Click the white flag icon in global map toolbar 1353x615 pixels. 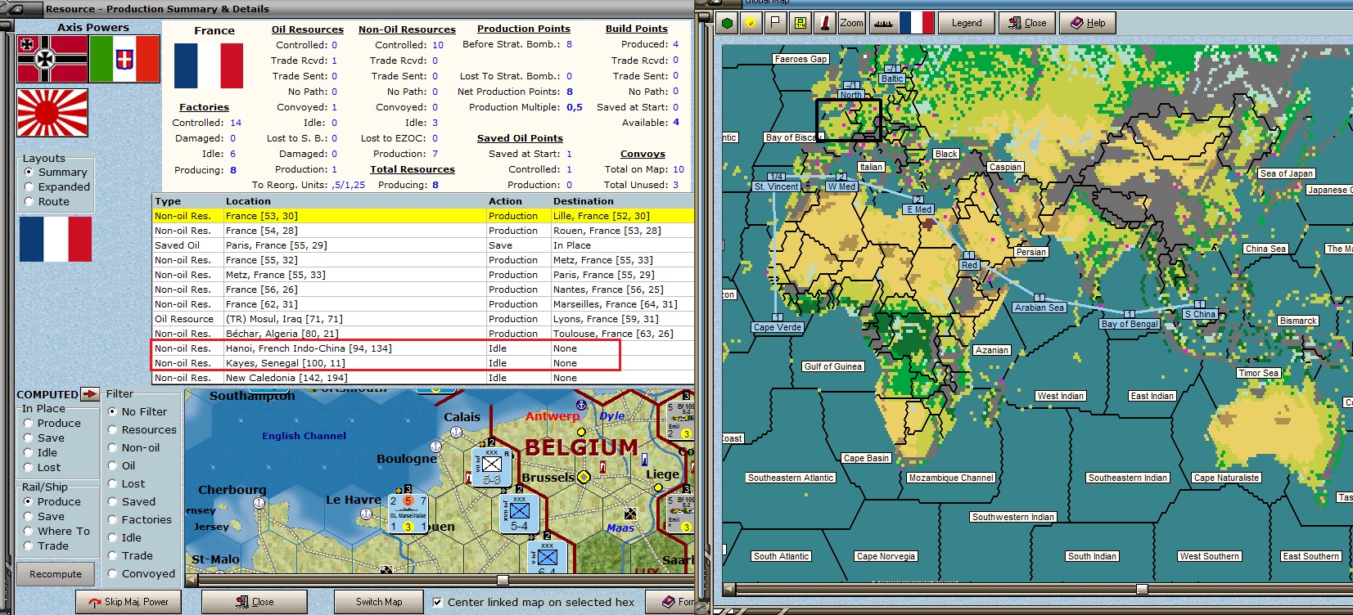pos(776,23)
